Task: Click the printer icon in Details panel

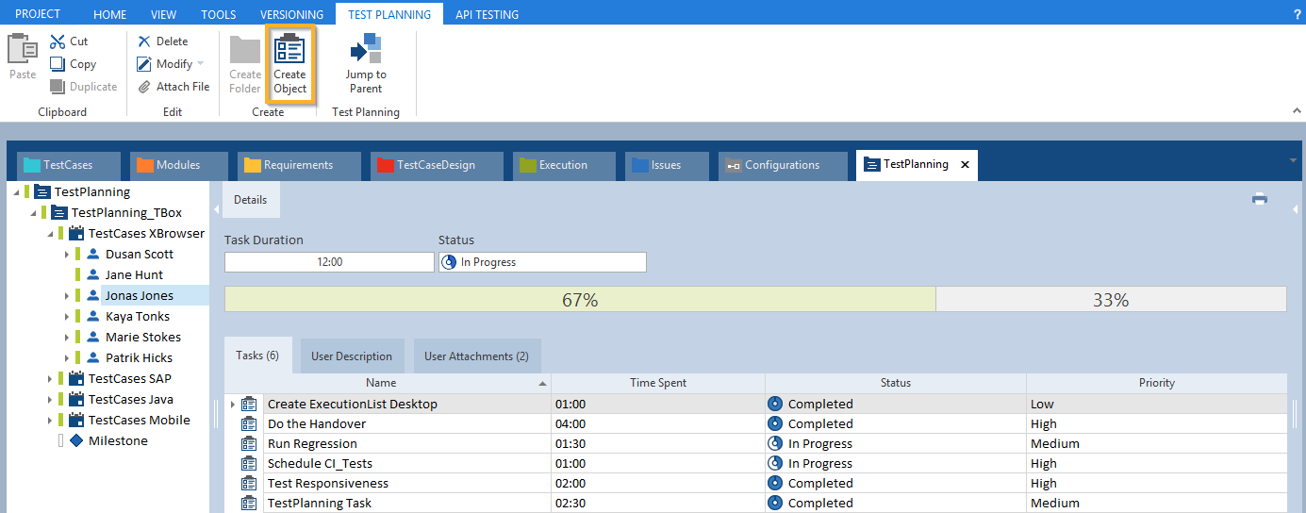Action: point(1259,199)
